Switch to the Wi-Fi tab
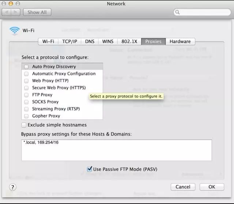 (48, 41)
